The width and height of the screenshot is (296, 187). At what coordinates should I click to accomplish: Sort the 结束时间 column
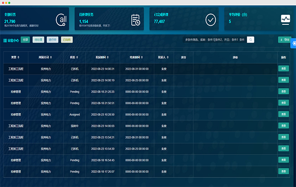coord(142,57)
